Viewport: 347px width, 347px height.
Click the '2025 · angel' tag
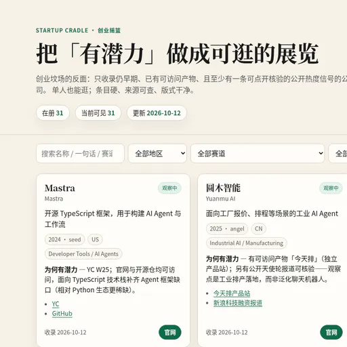coord(227,228)
